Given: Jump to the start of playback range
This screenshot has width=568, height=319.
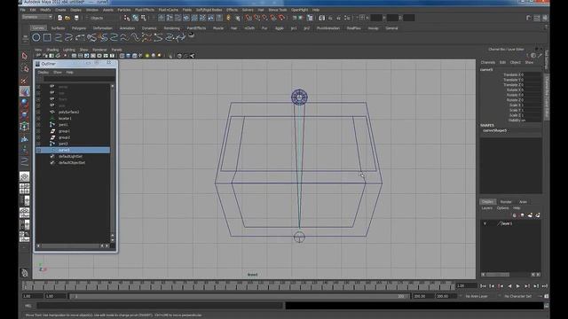Looking at the screenshot, I should [483, 286].
